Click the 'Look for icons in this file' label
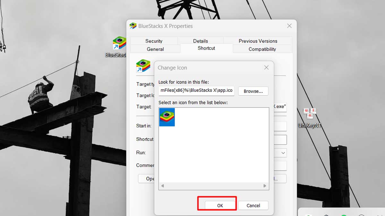The height and width of the screenshot is (216, 385). (x=184, y=82)
